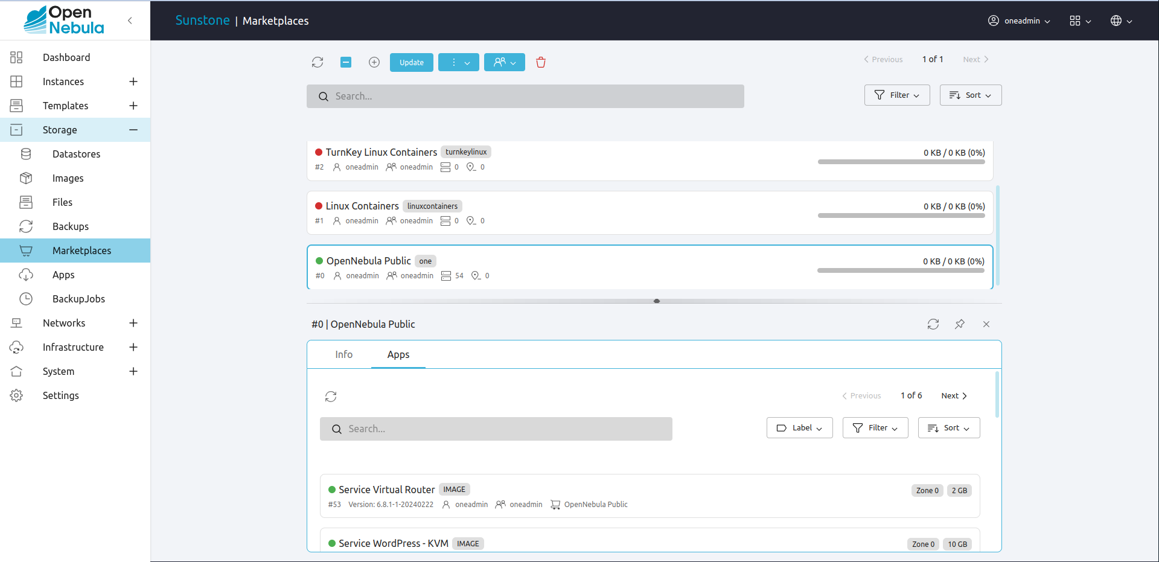Toggle the select-all marketplaces checkbox

click(346, 62)
